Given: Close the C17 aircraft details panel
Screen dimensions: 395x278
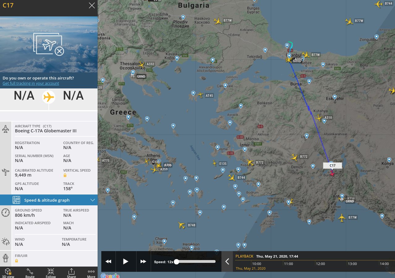Looking at the screenshot, I should pyautogui.click(x=92, y=5).
